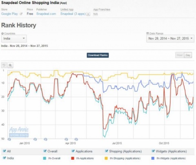Toggle the Shopping (Applications) checkbox

tap(107, 151)
